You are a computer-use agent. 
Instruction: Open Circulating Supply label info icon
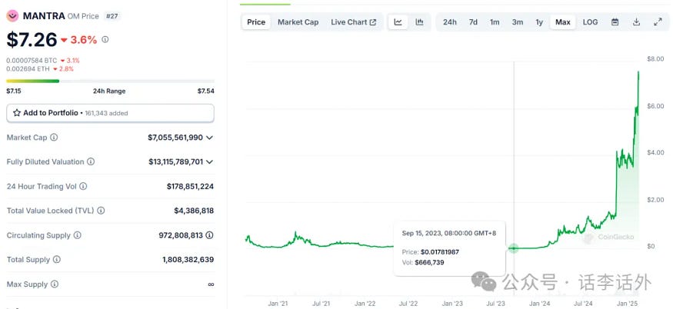click(78, 235)
